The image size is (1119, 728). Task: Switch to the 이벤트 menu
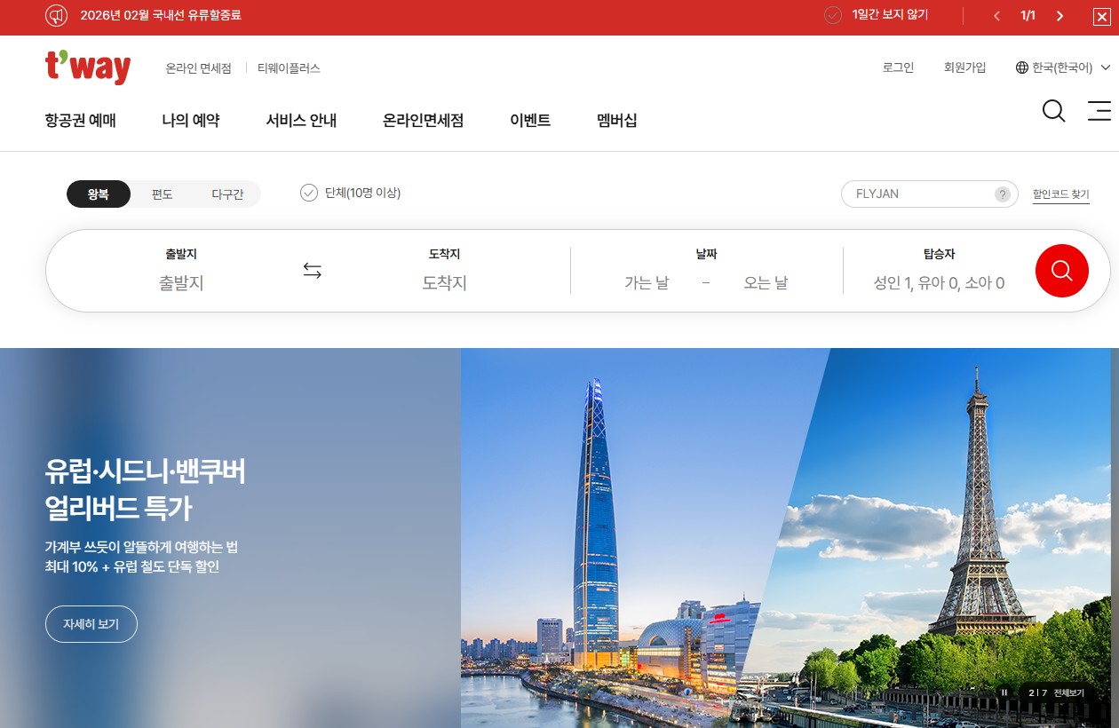pos(530,121)
